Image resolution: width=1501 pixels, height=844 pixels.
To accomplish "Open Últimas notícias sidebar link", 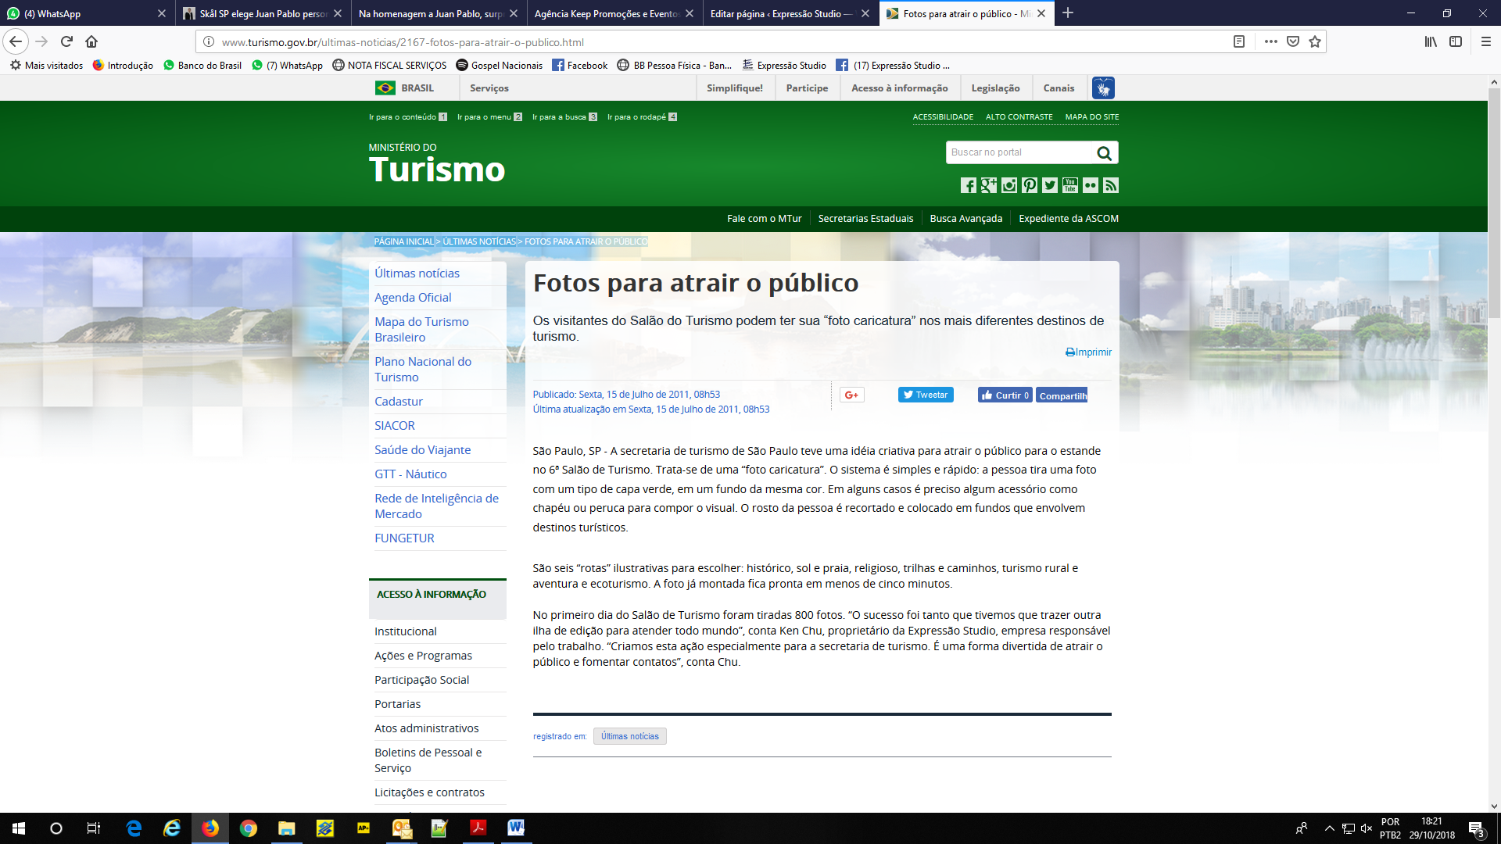I will point(417,274).
